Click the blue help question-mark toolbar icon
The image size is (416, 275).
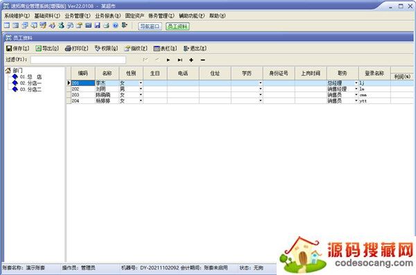(115, 26)
